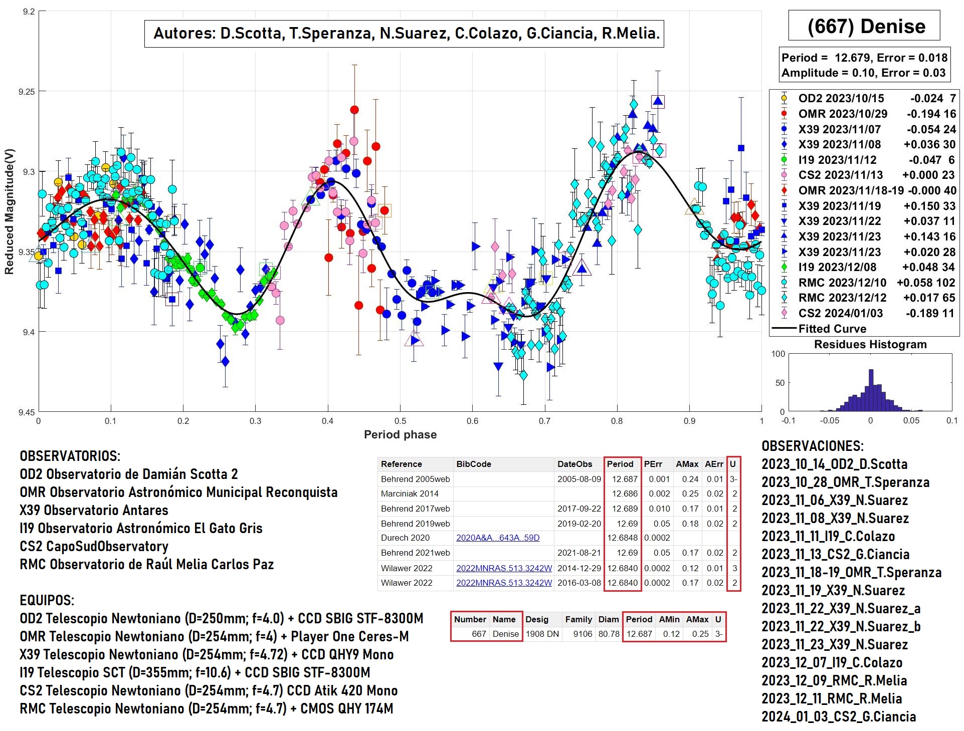Screen dimensions: 964x731
Task: Click the AMax header in reference table
Action: (687, 464)
